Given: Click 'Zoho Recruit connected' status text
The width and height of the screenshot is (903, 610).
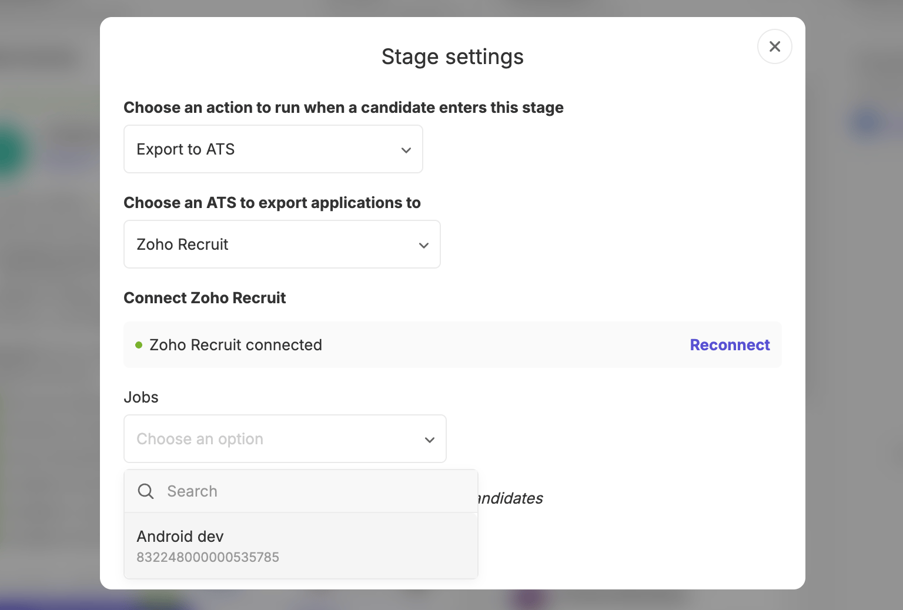Looking at the screenshot, I should (x=236, y=345).
